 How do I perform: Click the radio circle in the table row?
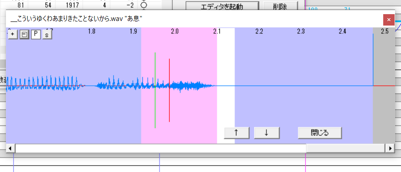coord(144,5)
